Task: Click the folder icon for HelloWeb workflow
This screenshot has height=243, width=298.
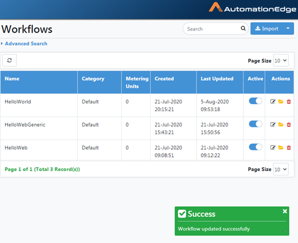Action: tap(281, 148)
